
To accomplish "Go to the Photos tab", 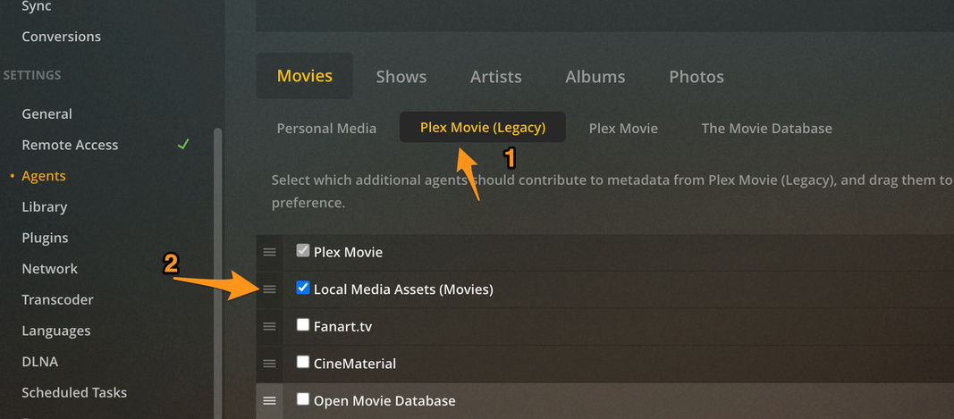I will point(697,77).
